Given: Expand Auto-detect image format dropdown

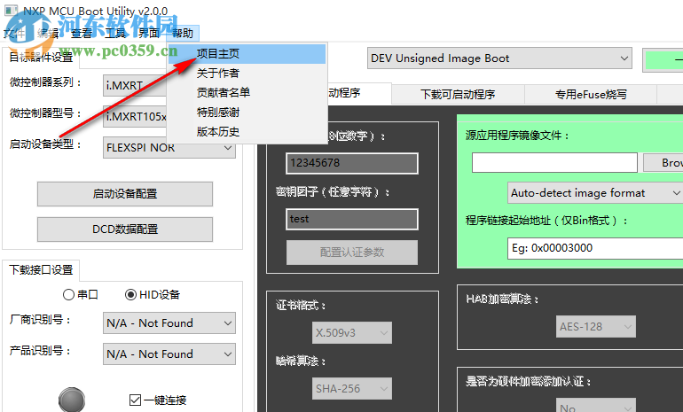Looking at the screenshot, I should pyautogui.click(x=595, y=193).
